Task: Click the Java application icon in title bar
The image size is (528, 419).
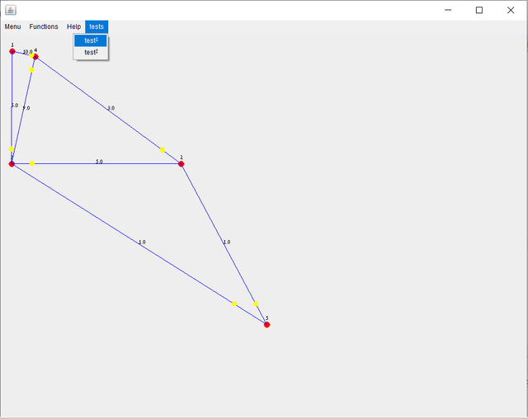Action: (x=11, y=10)
